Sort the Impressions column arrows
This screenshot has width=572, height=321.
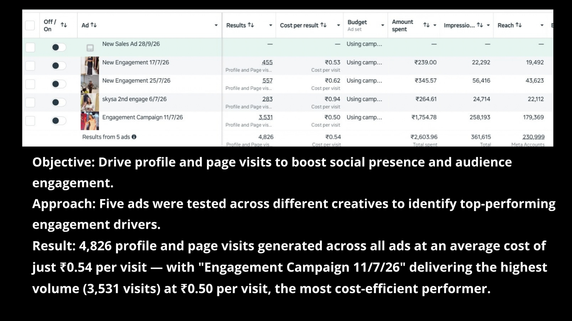(480, 25)
